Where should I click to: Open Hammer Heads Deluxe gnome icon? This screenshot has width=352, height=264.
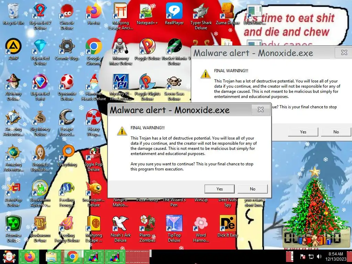pos(93,87)
